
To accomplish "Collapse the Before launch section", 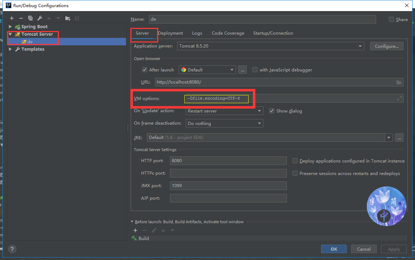I will click(132, 222).
